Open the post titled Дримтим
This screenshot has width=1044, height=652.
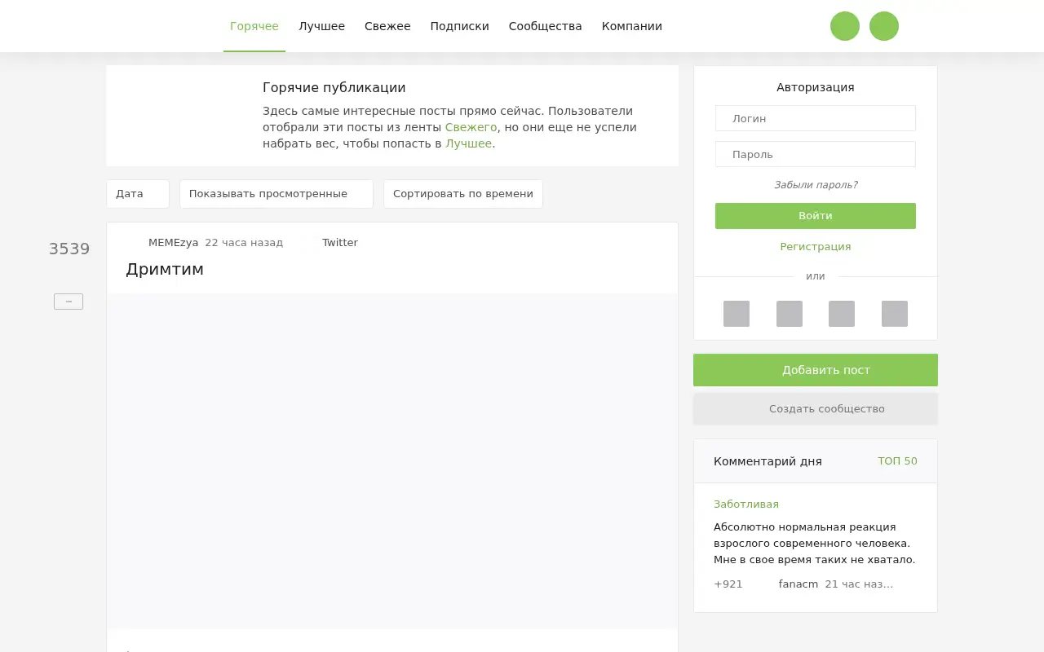pos(165,269)
